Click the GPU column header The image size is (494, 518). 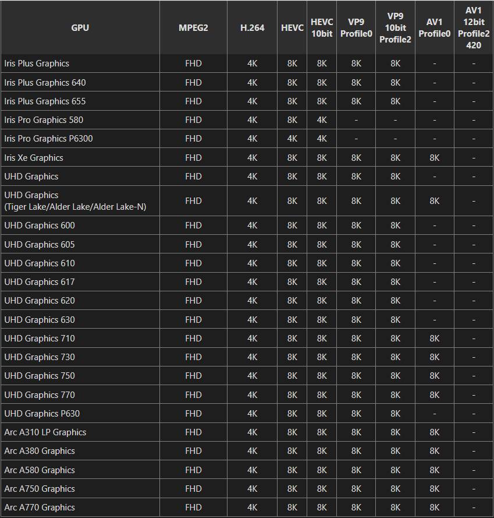pos(80,28)
